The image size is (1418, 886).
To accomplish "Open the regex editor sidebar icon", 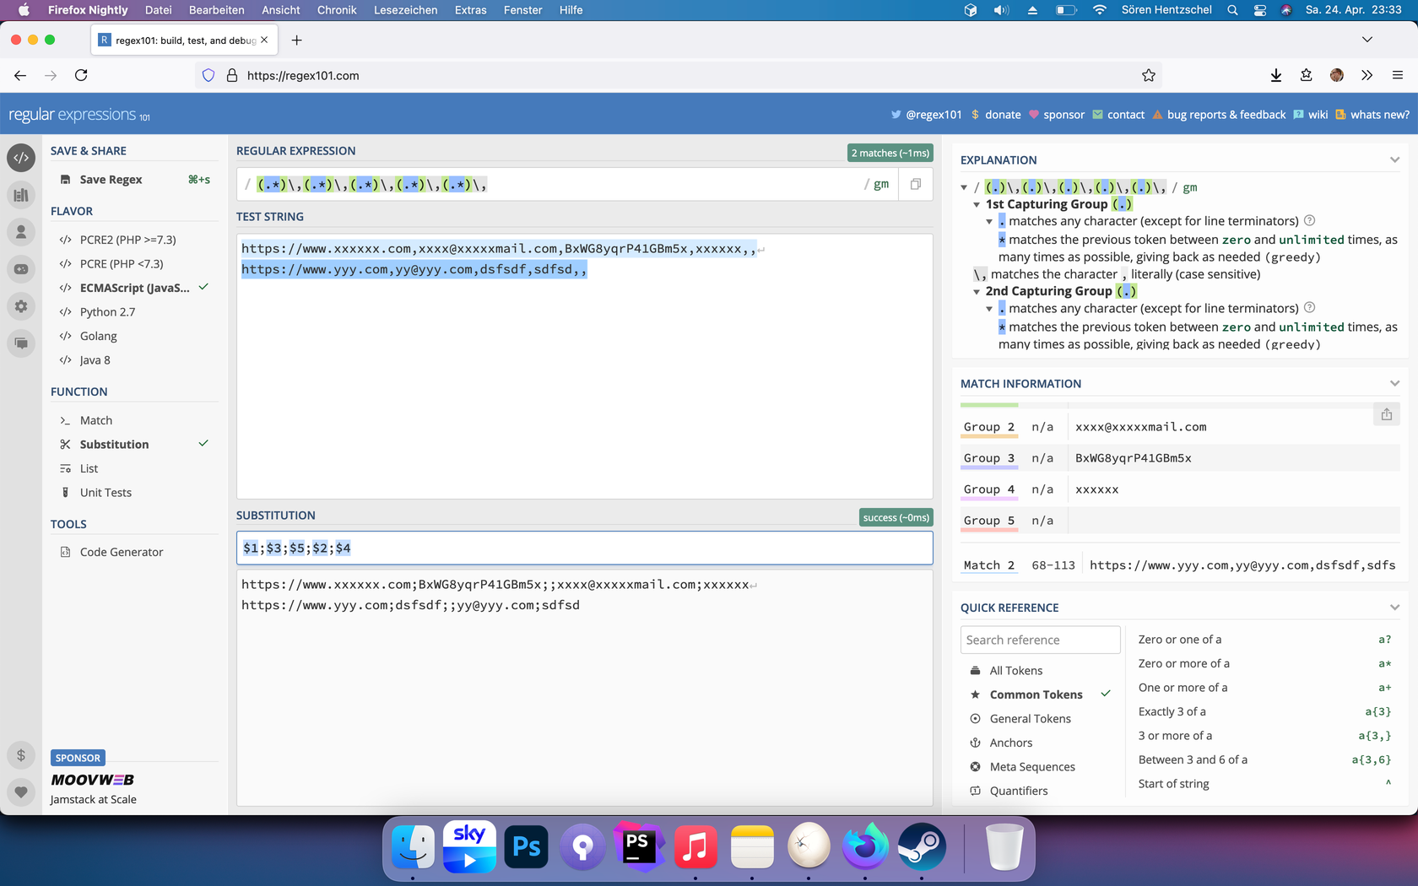I will click(21, 158).
